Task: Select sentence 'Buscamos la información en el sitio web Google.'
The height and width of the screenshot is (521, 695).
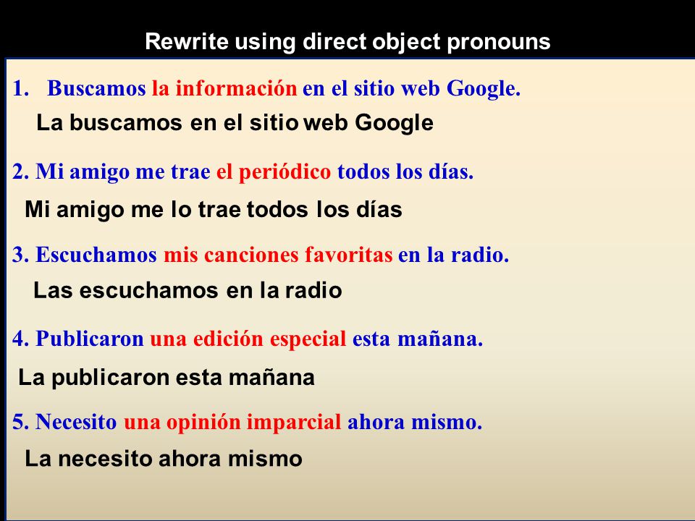Action: tap(284, 88)
